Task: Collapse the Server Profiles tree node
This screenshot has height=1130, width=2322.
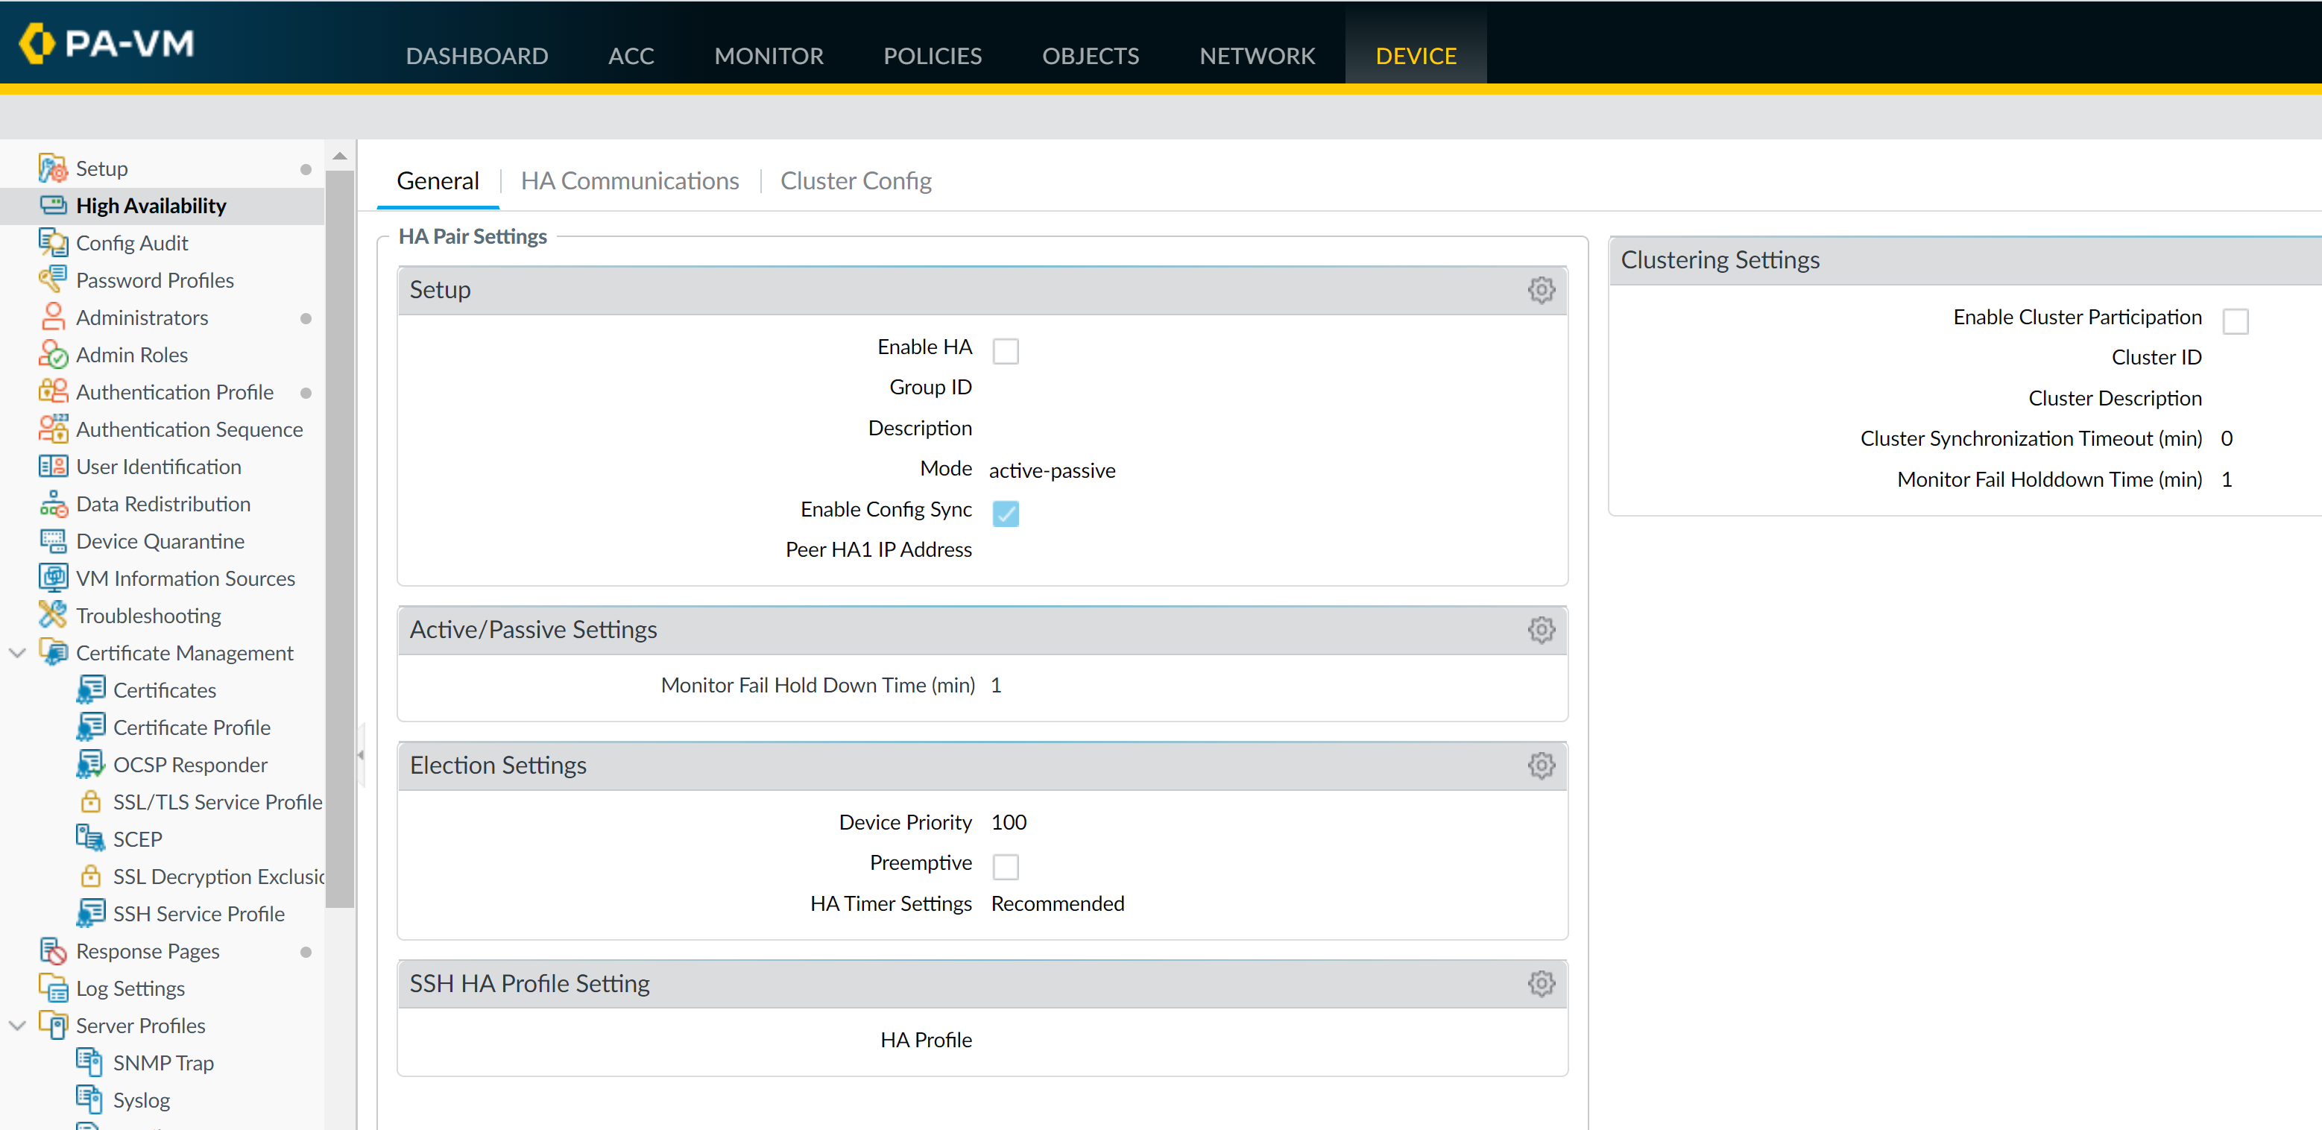Action: click(x=17, y=1026)
